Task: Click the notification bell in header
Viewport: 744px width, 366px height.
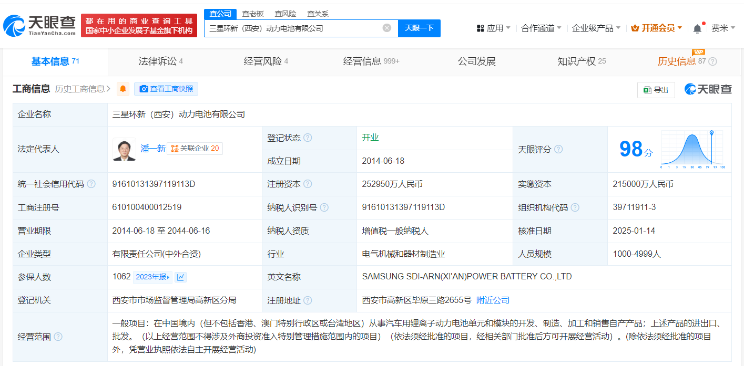Action: coord(697,28)
